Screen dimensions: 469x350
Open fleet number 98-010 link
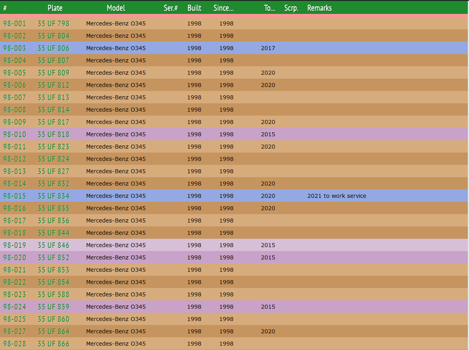click(x=15, y=134)
